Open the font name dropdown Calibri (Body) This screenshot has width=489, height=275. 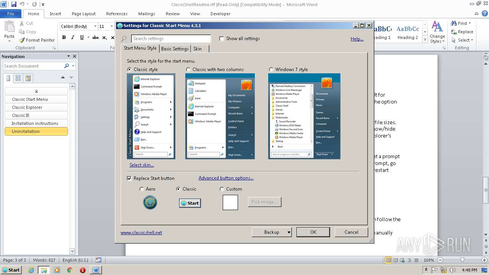tap(95, 26)
